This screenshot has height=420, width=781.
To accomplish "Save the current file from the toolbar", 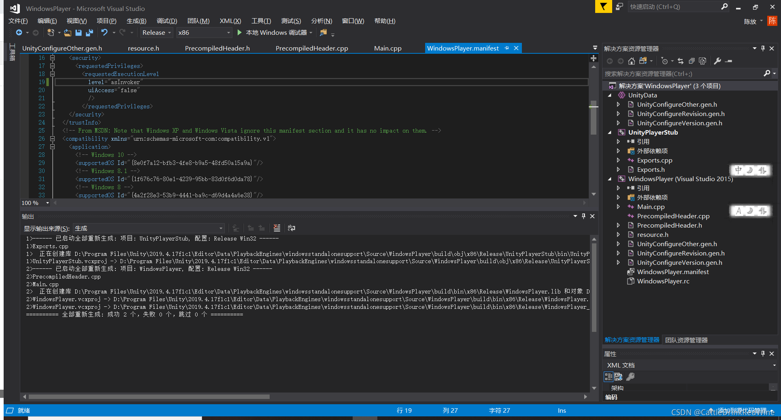I will 79,32.
